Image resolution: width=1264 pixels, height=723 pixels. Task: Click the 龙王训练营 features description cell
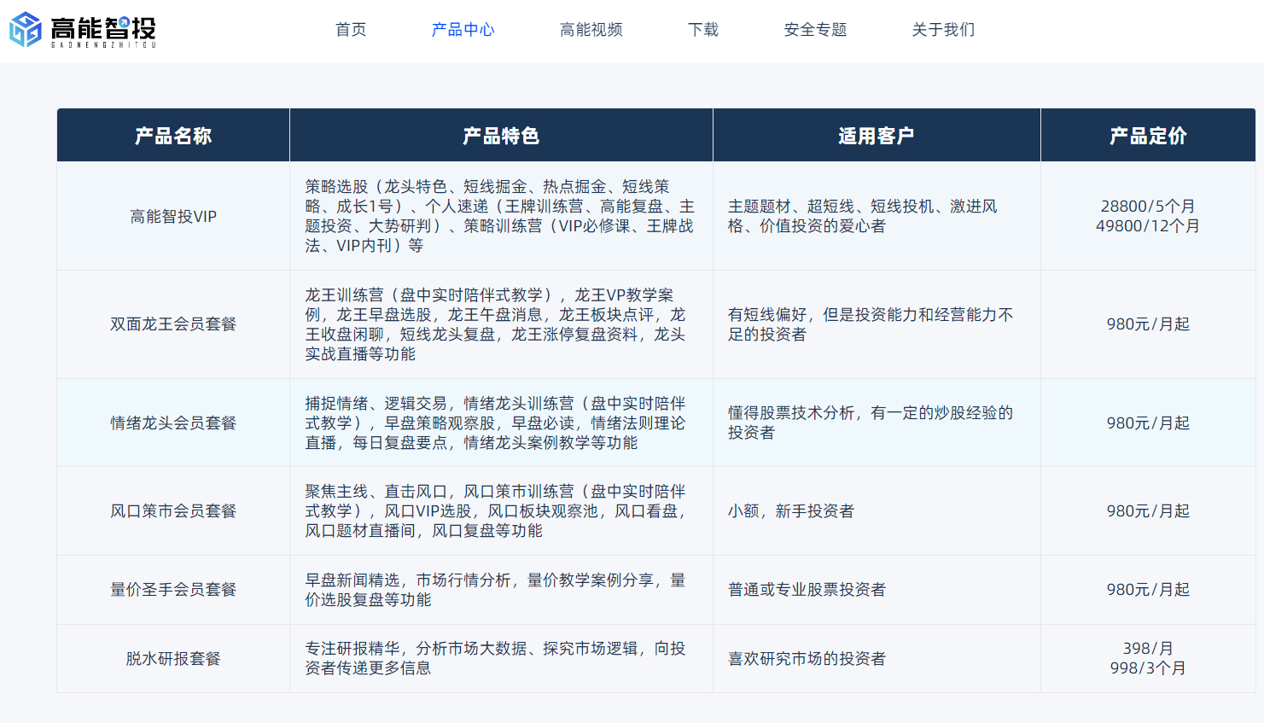click(x=501, y=324)
